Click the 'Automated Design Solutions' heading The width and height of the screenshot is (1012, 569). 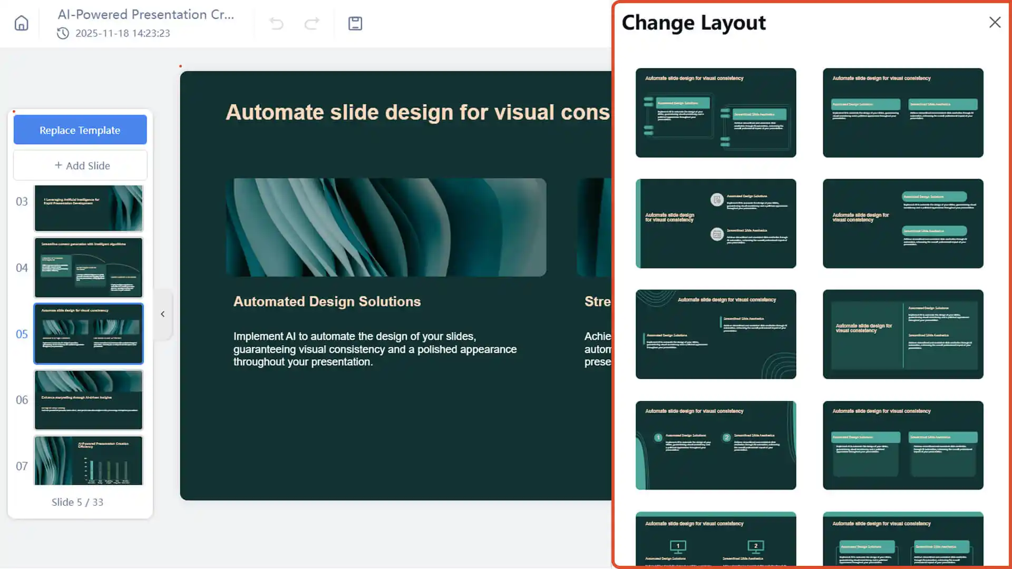[327, 301]
